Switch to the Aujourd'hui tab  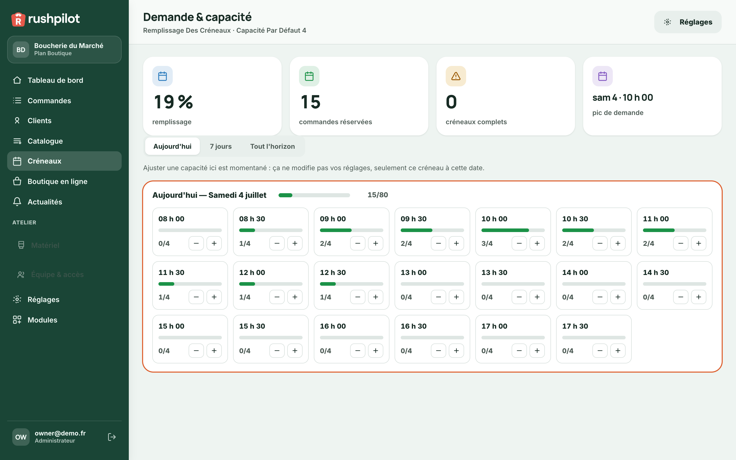point(172,146)
